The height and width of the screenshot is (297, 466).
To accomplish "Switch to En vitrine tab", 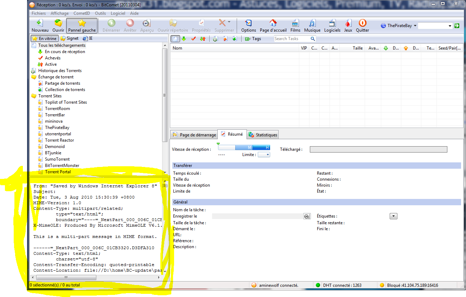I will 44,39.
